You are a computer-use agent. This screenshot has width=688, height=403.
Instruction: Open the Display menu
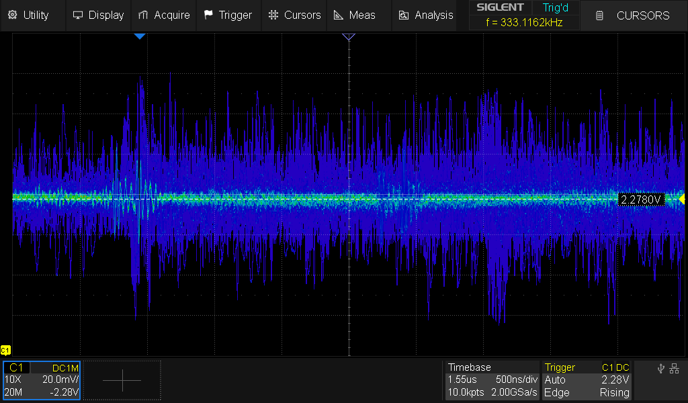[x=98, y=15]
